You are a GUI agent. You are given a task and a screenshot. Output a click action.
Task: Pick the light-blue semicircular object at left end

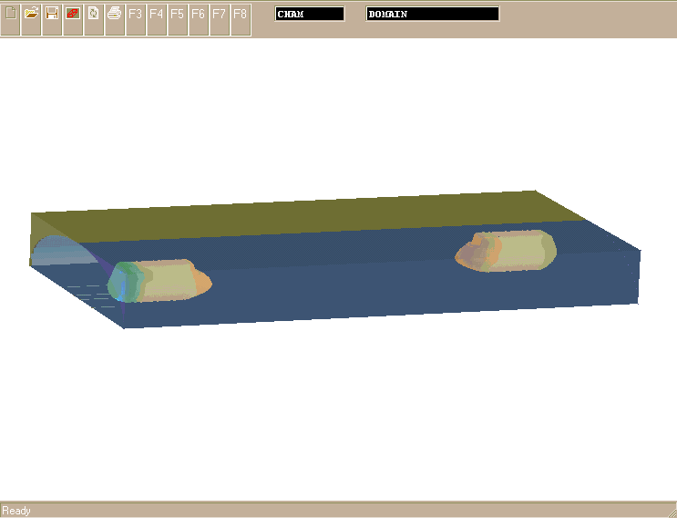62,251
